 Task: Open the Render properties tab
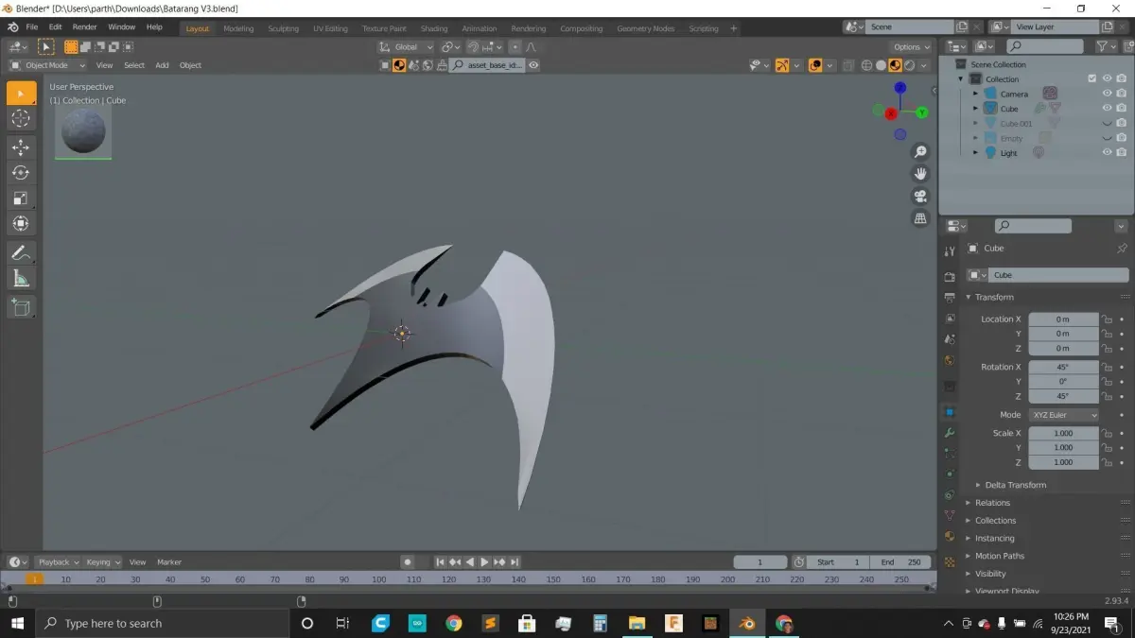pos(950,277)
